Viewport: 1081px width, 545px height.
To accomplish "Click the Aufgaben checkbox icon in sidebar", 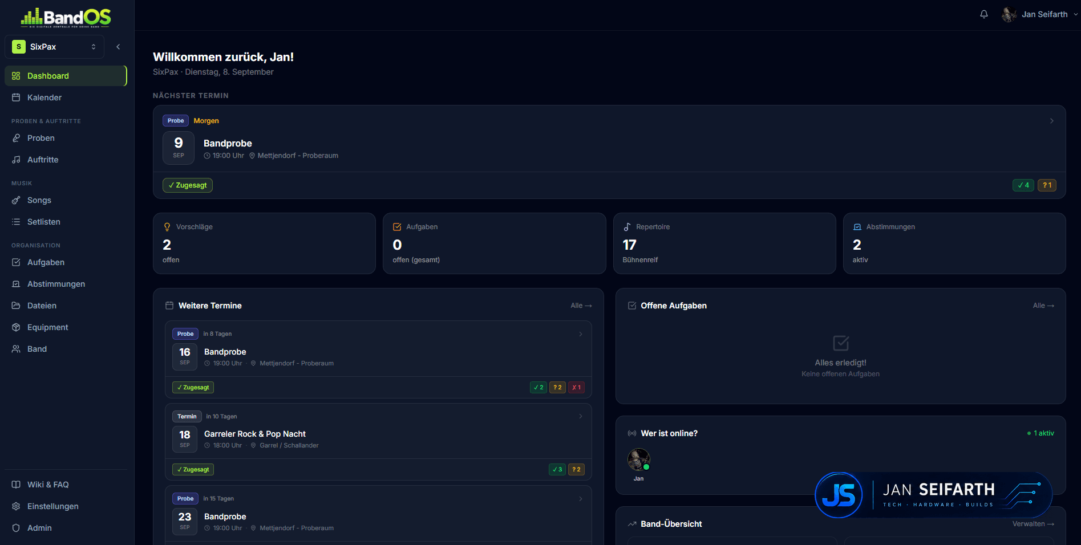I will click(x=16, y=262).
